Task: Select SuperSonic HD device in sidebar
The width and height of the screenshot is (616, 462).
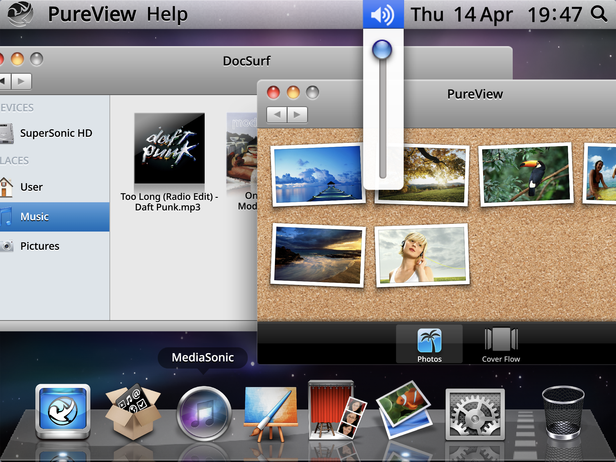Action: click(x=56, y=133)
